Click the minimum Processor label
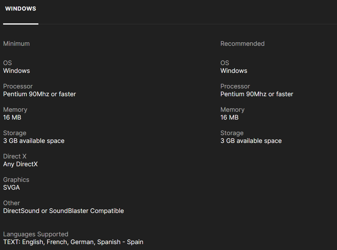This screenshot has width=337, height=250. [18, 86]
